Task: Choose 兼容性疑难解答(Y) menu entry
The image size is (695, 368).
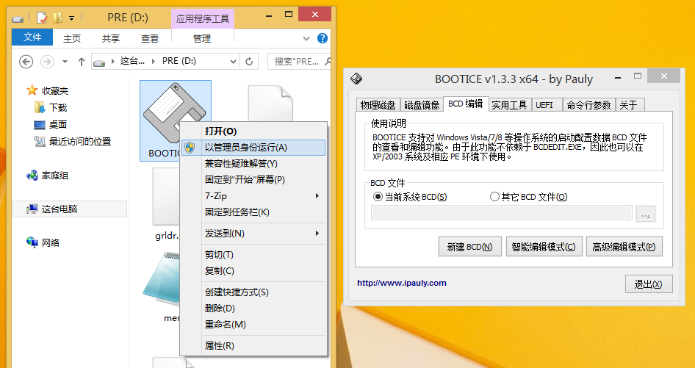Action: coord(253,164)
